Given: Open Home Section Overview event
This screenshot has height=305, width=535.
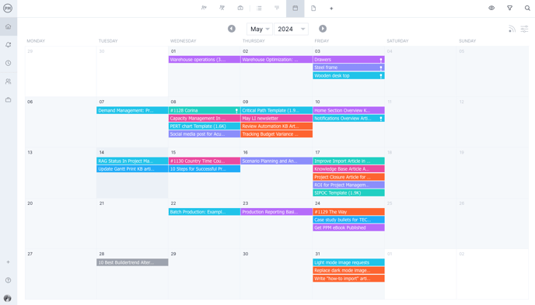Looking at the screenshot, I should (x=348, y=110).
